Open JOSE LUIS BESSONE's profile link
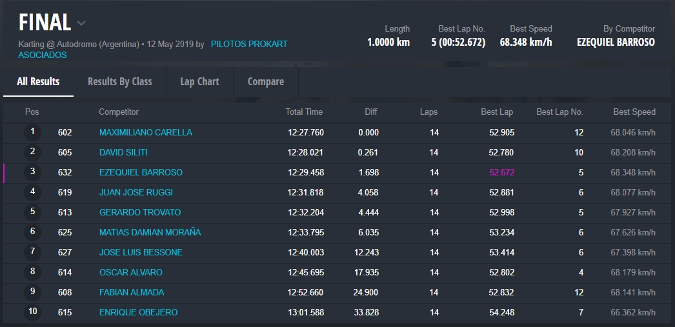This screenshot has height=327, width=675. (141, 253)
